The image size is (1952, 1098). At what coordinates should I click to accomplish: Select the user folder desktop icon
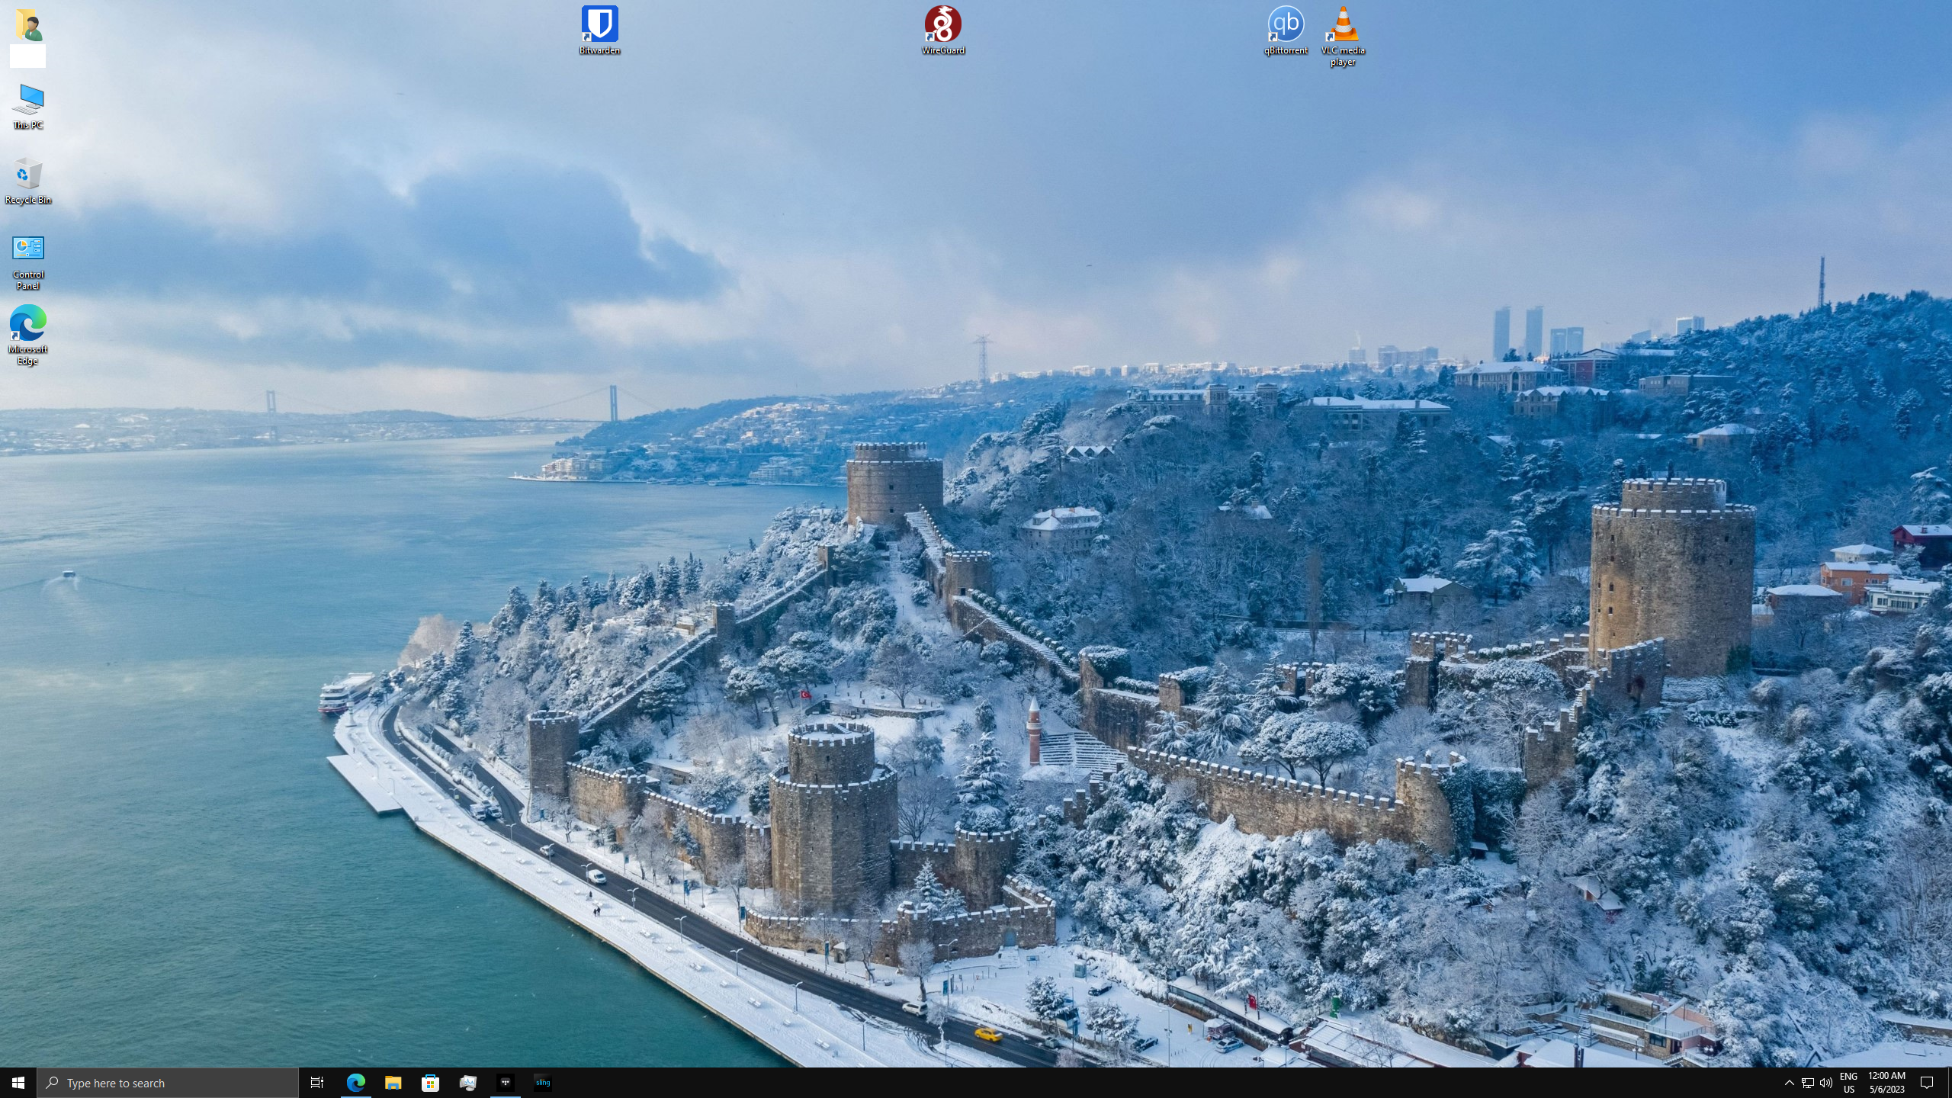28,26
